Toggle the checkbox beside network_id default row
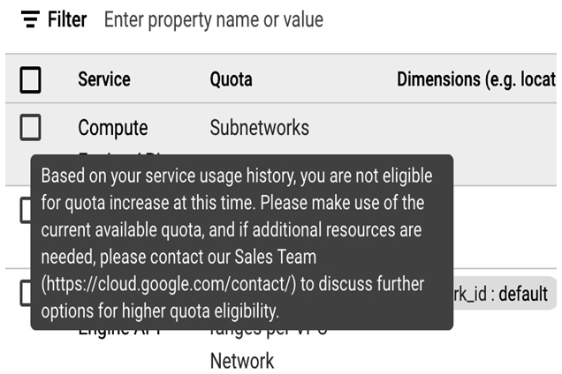 point(25,293)
